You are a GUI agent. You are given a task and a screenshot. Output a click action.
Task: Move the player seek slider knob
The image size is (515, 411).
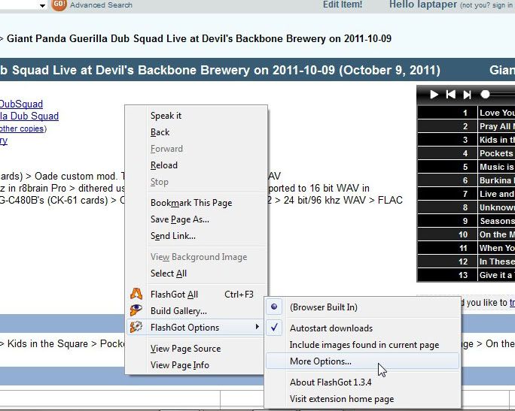click(x=485, y=95)
